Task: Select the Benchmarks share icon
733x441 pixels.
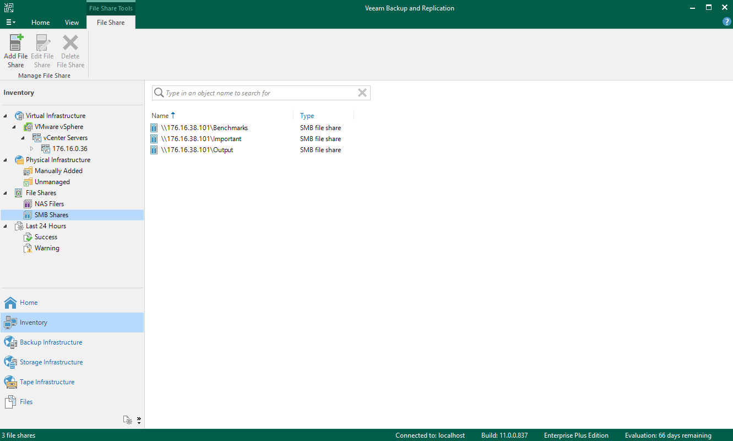Action: 154,128
